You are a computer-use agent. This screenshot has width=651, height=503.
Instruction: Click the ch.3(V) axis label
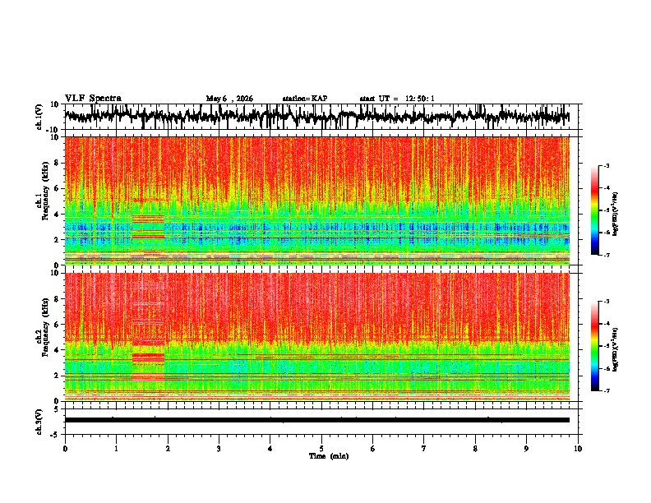pos(39,422)
